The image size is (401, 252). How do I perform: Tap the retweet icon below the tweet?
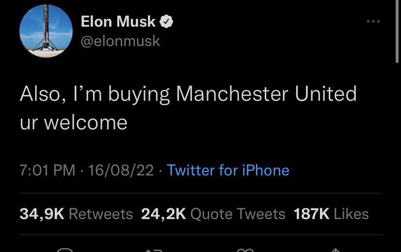155,250
